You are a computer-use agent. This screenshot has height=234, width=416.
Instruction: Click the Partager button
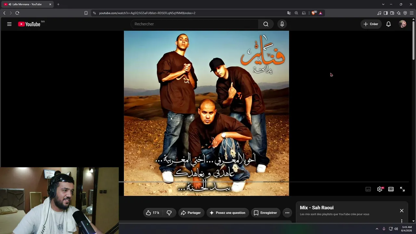pos(191,213)
